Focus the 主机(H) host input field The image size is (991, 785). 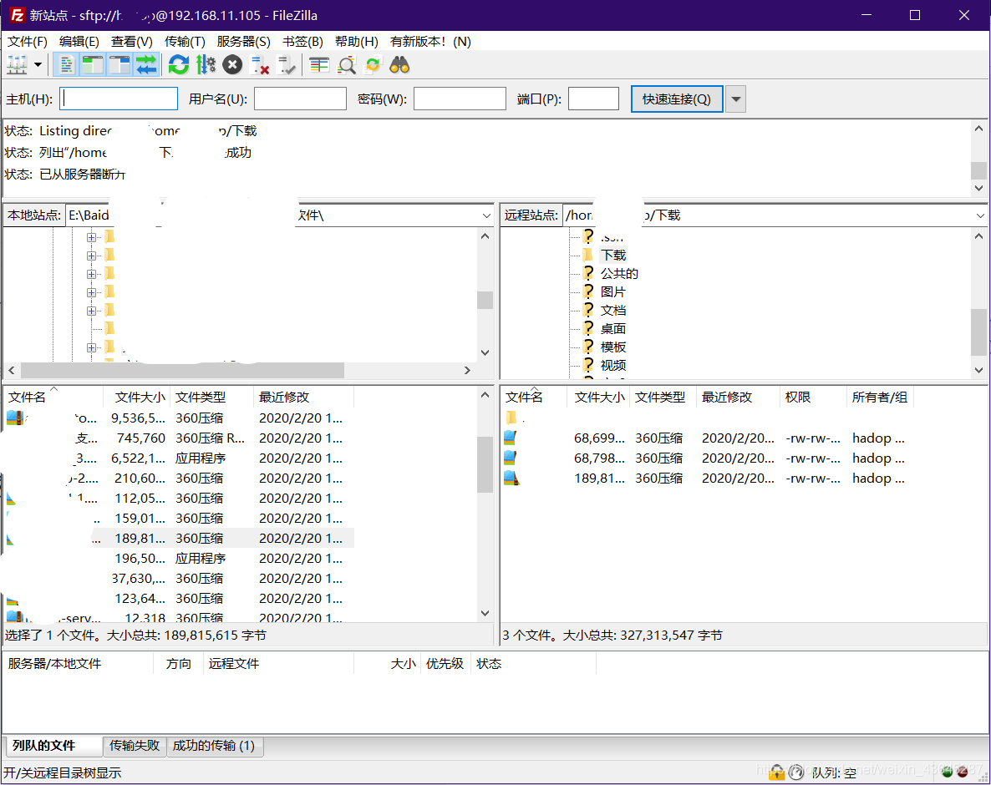point(119,99)
